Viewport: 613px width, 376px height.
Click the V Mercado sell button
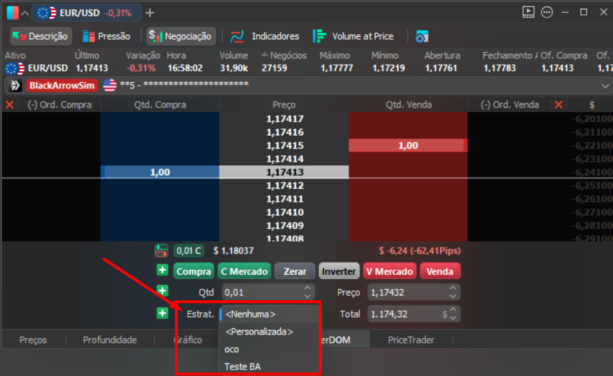tap(390, 271)
